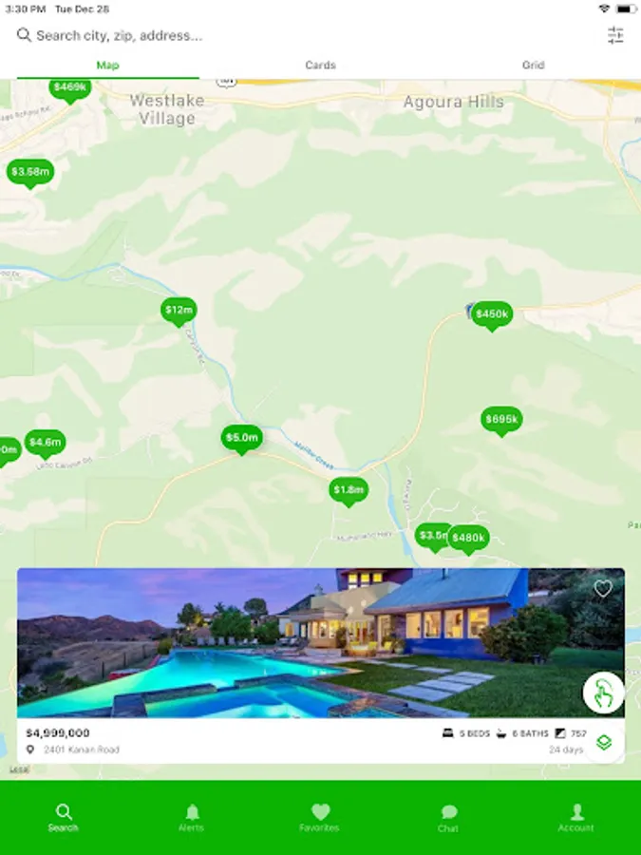Favorite the listing with heart icon
The image size is (641, 855).
[x=603, y=588]
